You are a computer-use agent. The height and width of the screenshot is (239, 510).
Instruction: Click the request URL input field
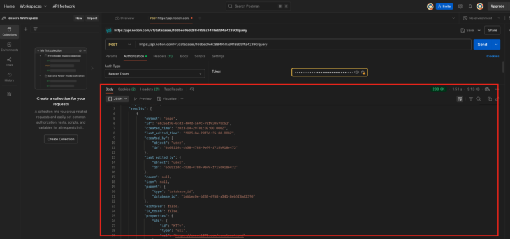tap(303, 45)
